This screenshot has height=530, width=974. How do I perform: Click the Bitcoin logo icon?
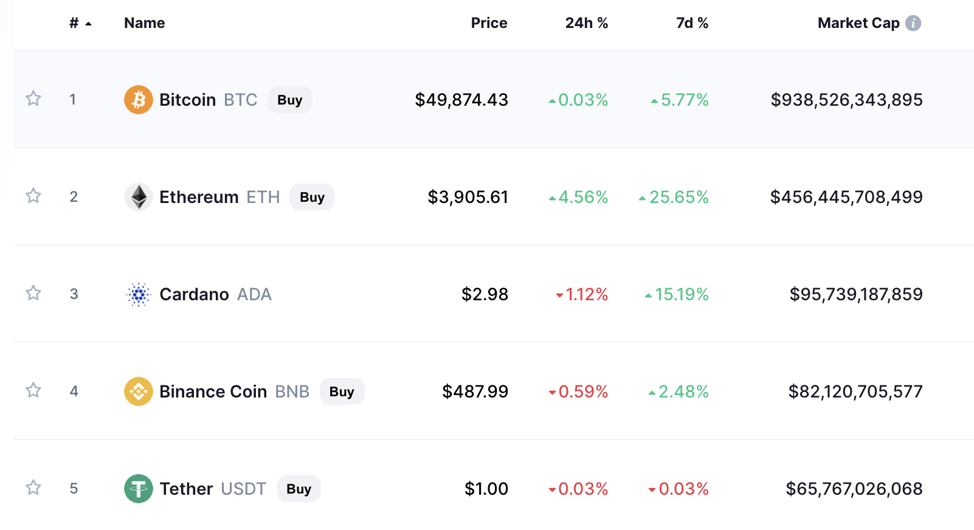coord(139,100)
